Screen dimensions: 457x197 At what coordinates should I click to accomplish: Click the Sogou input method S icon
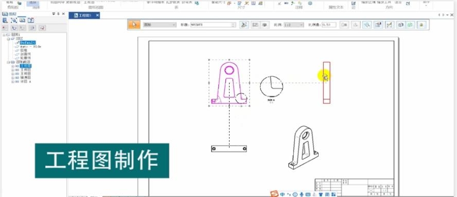click(x=274, y=194)
